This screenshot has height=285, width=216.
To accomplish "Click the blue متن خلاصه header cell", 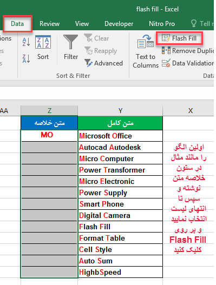I will click(x=49, y=123).
